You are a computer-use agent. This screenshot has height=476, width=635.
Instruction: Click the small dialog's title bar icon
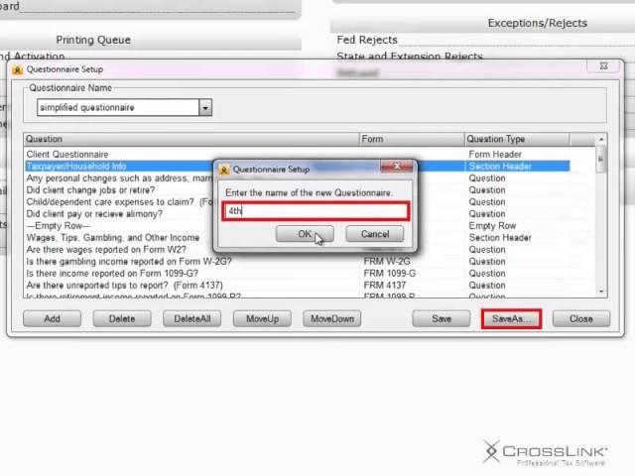tap(224, 170)
